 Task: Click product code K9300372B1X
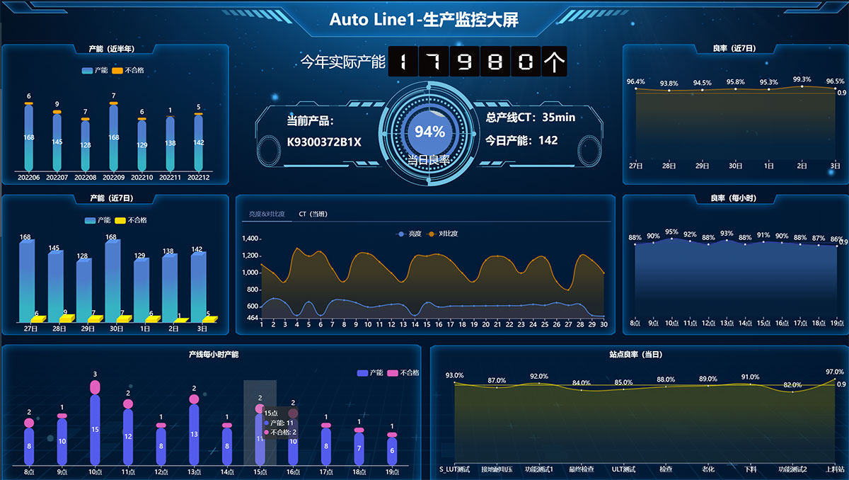(324, 142)
